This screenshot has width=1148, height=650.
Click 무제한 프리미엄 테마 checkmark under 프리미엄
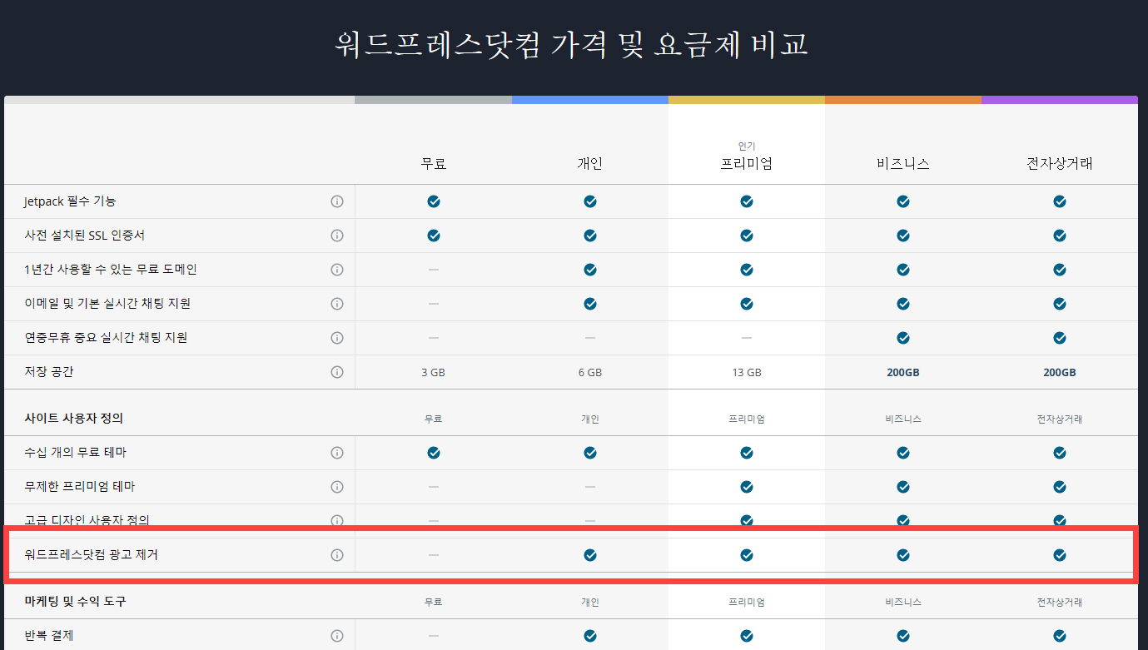tap(747, 487)
